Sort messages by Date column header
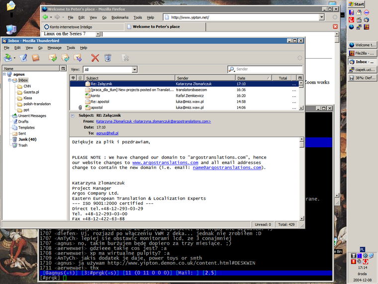 pyautogui.click(x=253, y=78)
